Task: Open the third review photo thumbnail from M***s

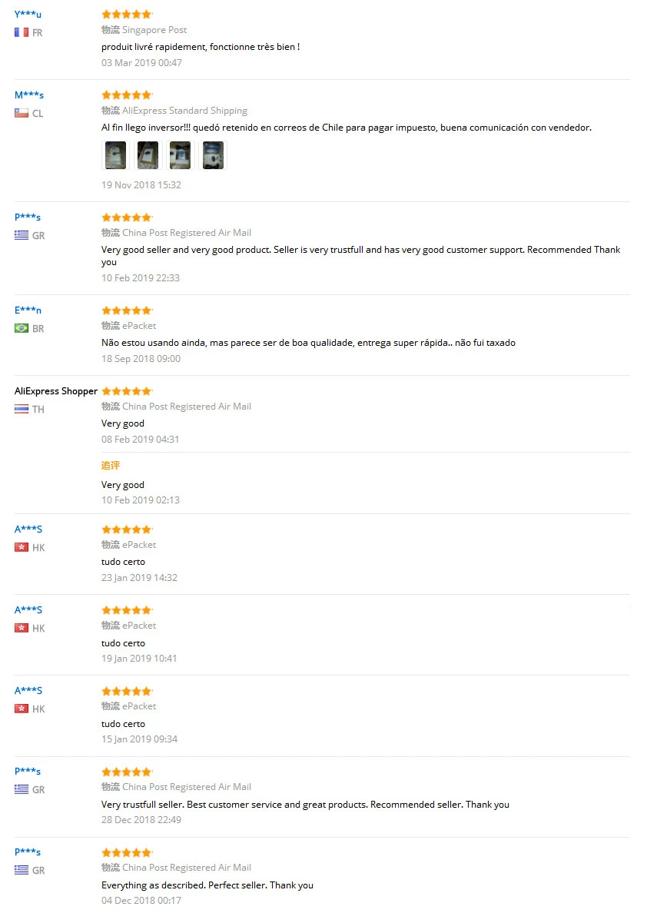Action: pyautogui.click(x=180, y=155)
